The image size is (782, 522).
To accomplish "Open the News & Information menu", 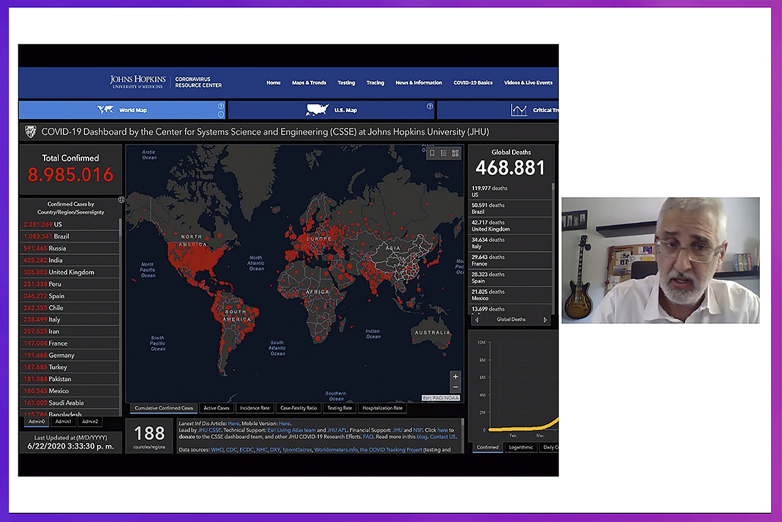I will (x=418, y=83).
